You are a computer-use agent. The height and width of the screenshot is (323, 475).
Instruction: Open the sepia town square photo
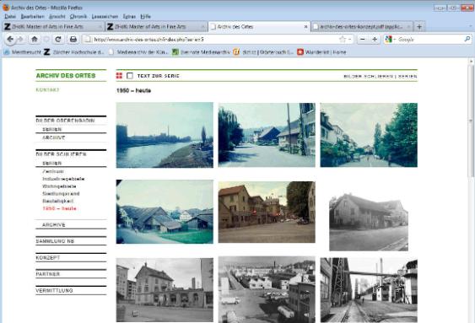click(x=267, y=212)
